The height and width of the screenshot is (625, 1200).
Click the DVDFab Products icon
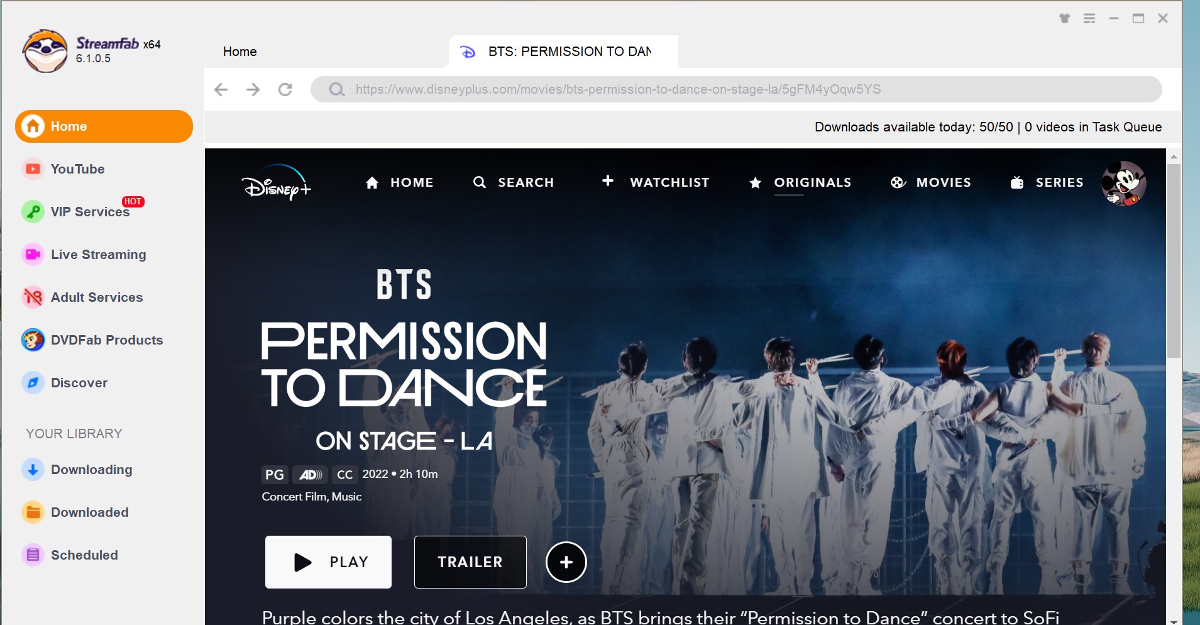click(x=33, y=340)
